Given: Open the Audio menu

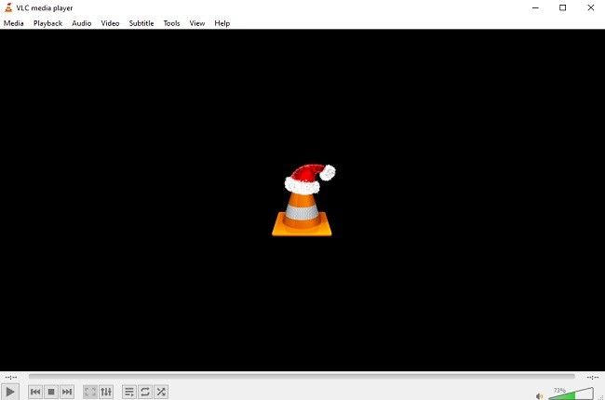Looking at the screenshot, I should coord(81,23).
